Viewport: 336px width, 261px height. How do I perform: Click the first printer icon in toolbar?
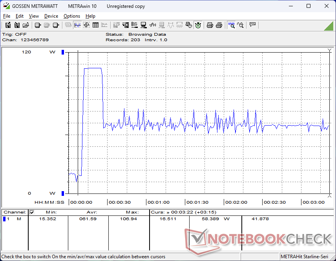(210, 25)
